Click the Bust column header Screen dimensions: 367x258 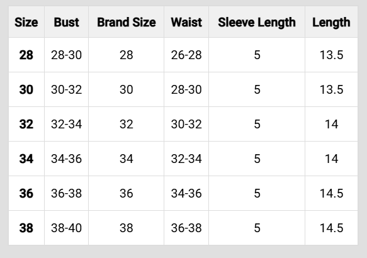tap(67, 23)
